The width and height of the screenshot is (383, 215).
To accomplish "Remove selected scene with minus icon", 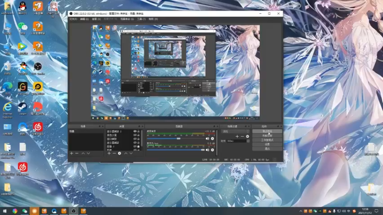I will (77, 153).
